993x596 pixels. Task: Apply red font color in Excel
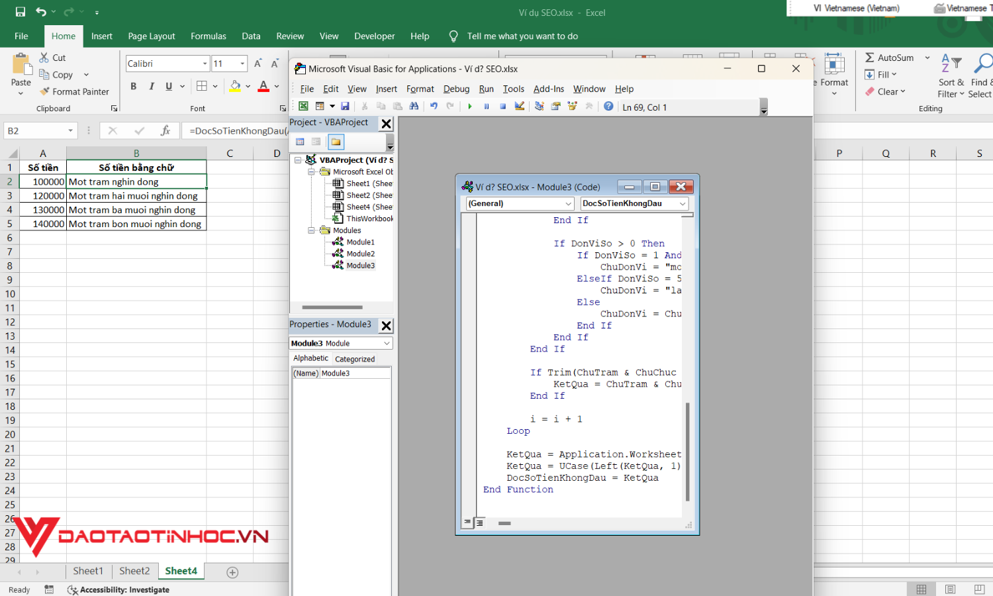pos(263,86)
